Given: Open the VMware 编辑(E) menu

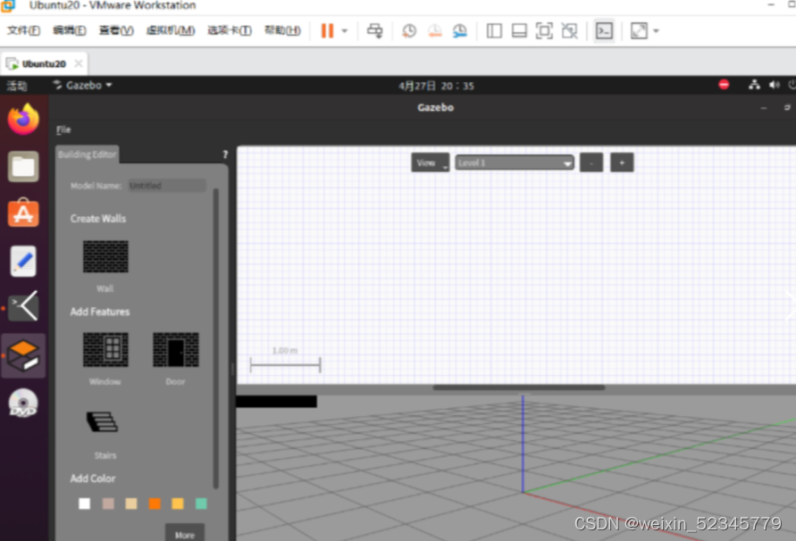Looking at the screenshot, I should pos(70,30).
